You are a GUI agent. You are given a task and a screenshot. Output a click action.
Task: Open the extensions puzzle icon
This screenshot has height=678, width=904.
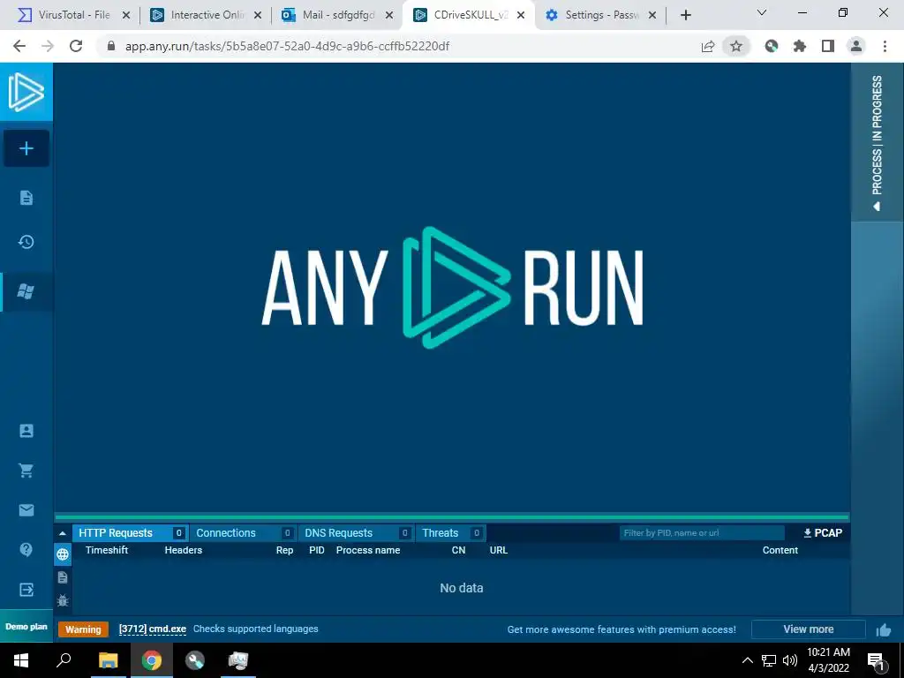[x=800, y=46]
